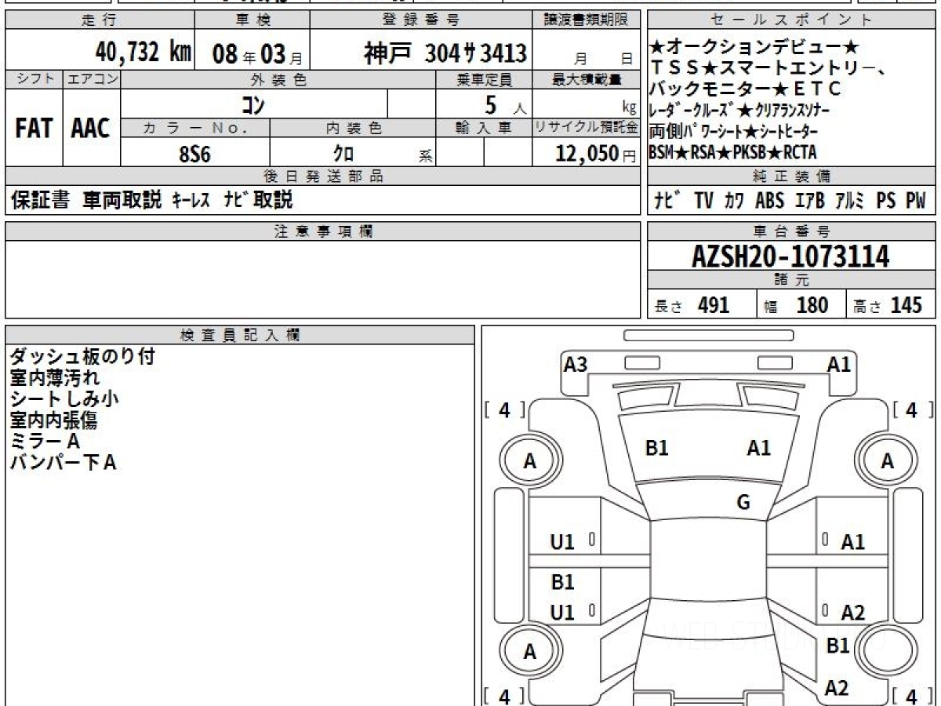Select recycle deposit 12,050円
Screen dimensions: 941x706
click(595, 154)
